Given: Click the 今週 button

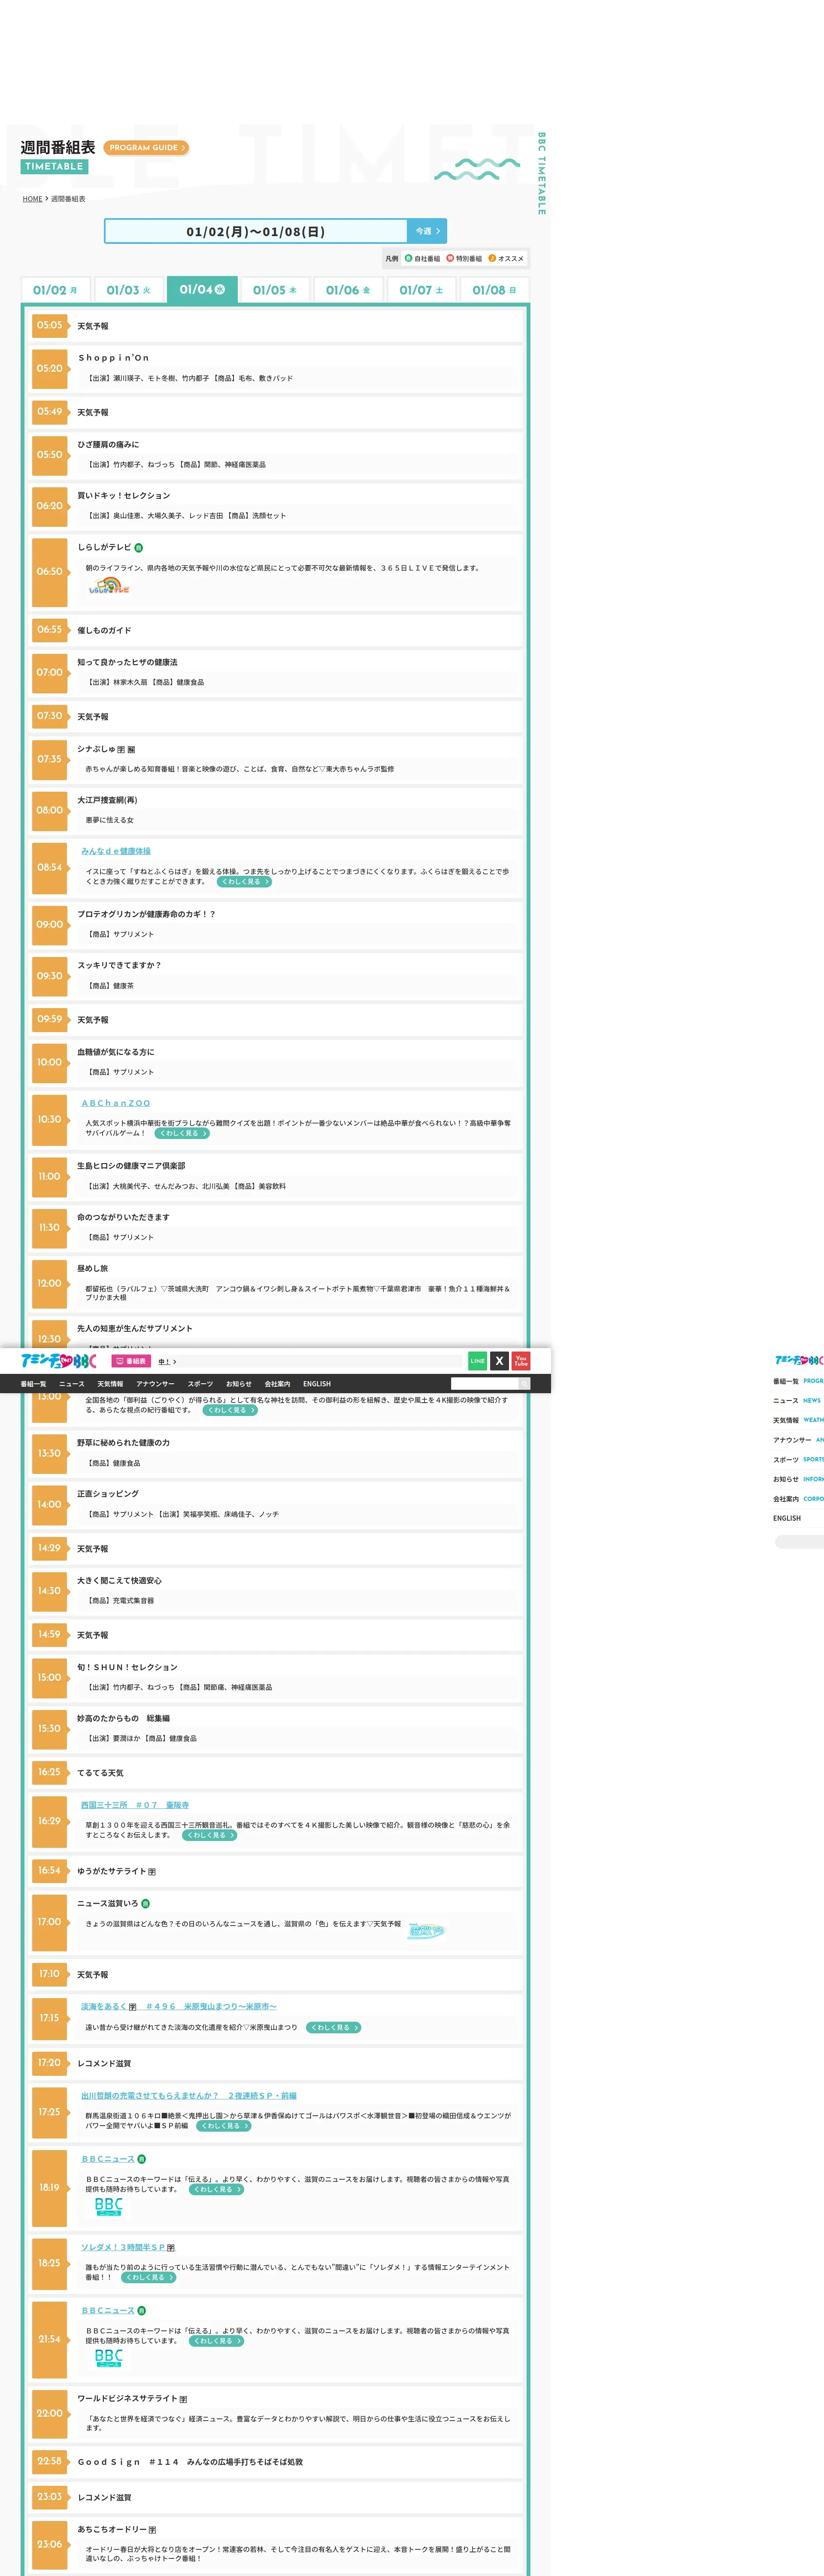Looking at the screenshot, I should (x=427, y=231).
